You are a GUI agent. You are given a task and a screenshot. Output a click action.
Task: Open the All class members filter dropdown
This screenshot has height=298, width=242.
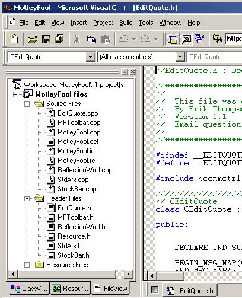tap(180, 57)
